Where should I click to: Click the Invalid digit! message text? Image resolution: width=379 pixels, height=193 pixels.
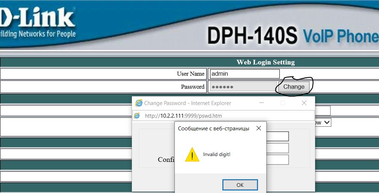coord(217,155)
